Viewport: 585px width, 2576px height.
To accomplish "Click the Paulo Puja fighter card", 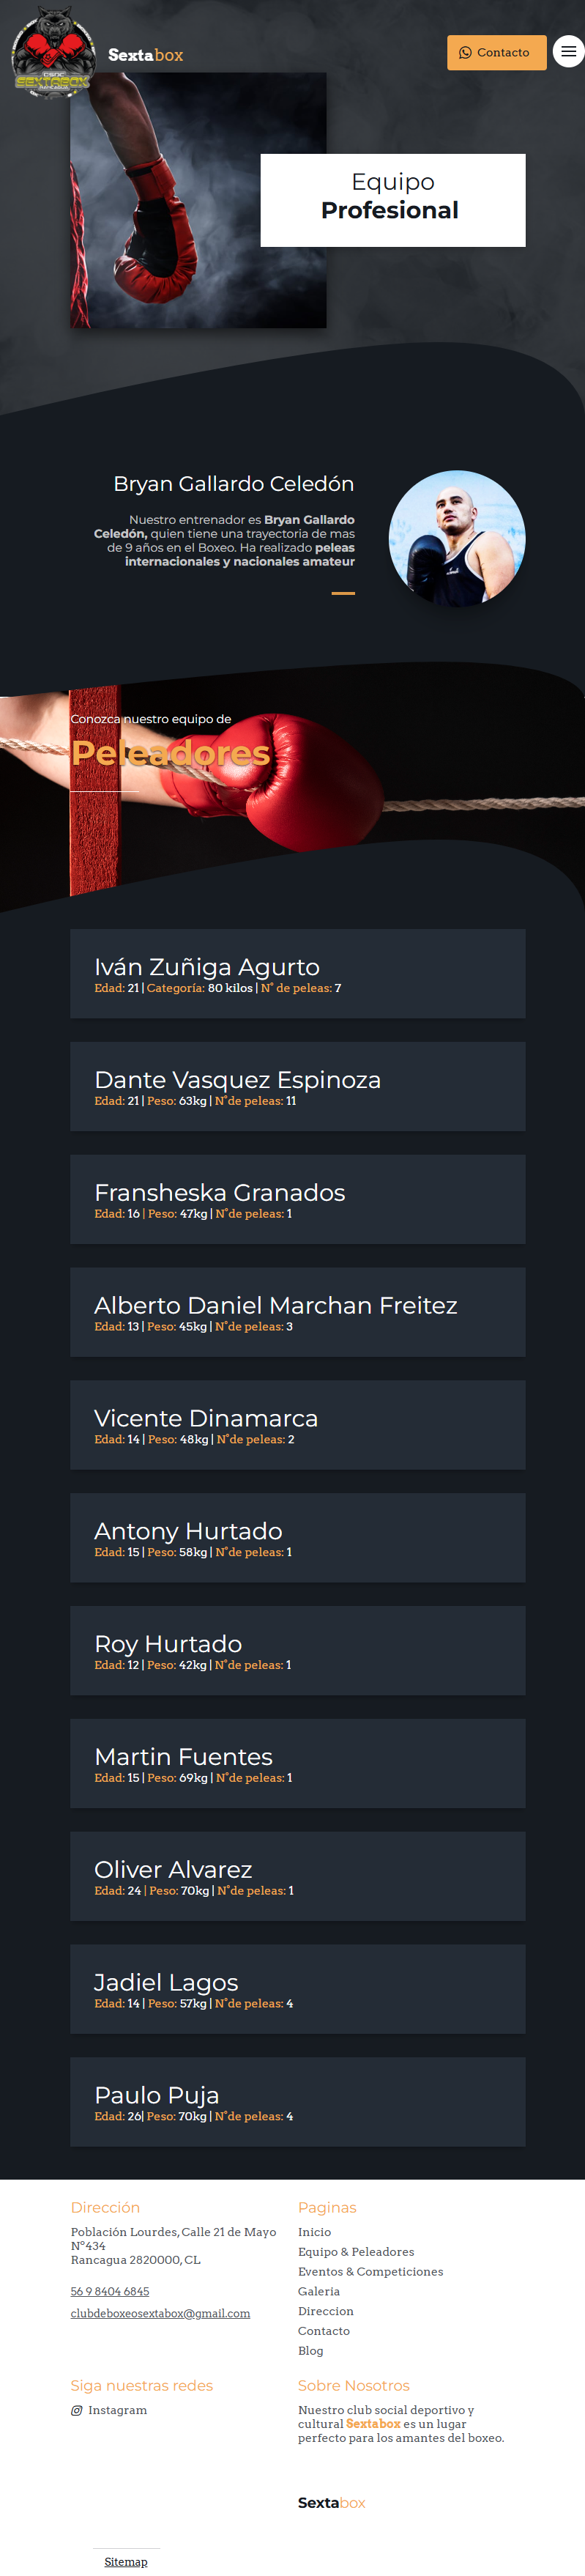I will [x=297, y=2102].
